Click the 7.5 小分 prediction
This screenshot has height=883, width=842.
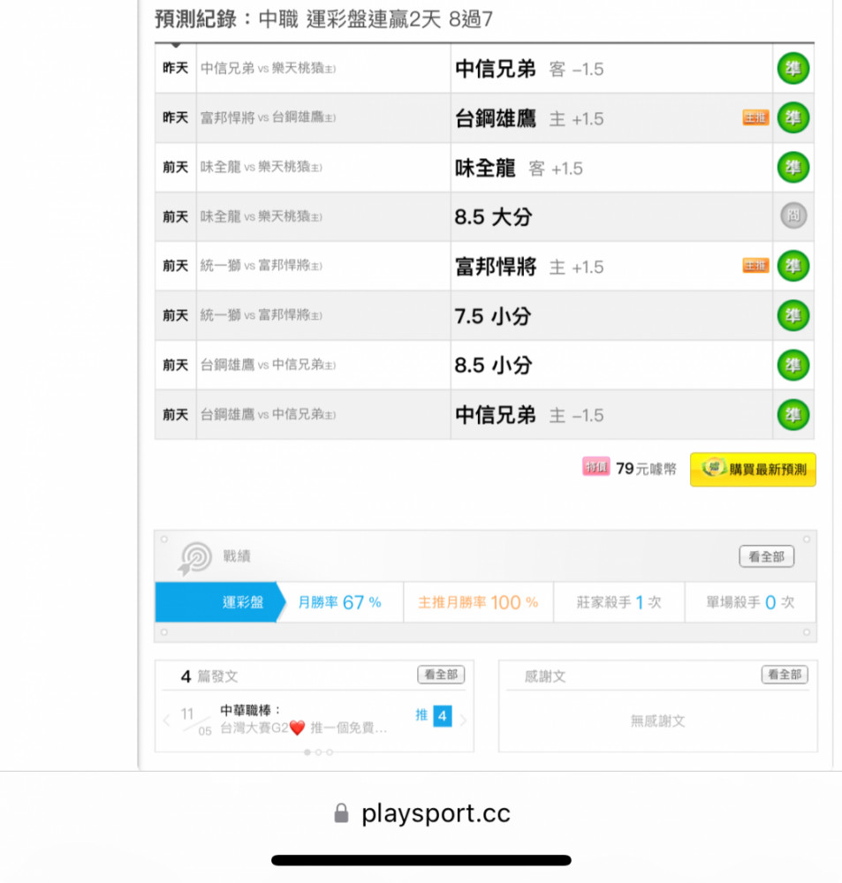[x=493, y=316]
